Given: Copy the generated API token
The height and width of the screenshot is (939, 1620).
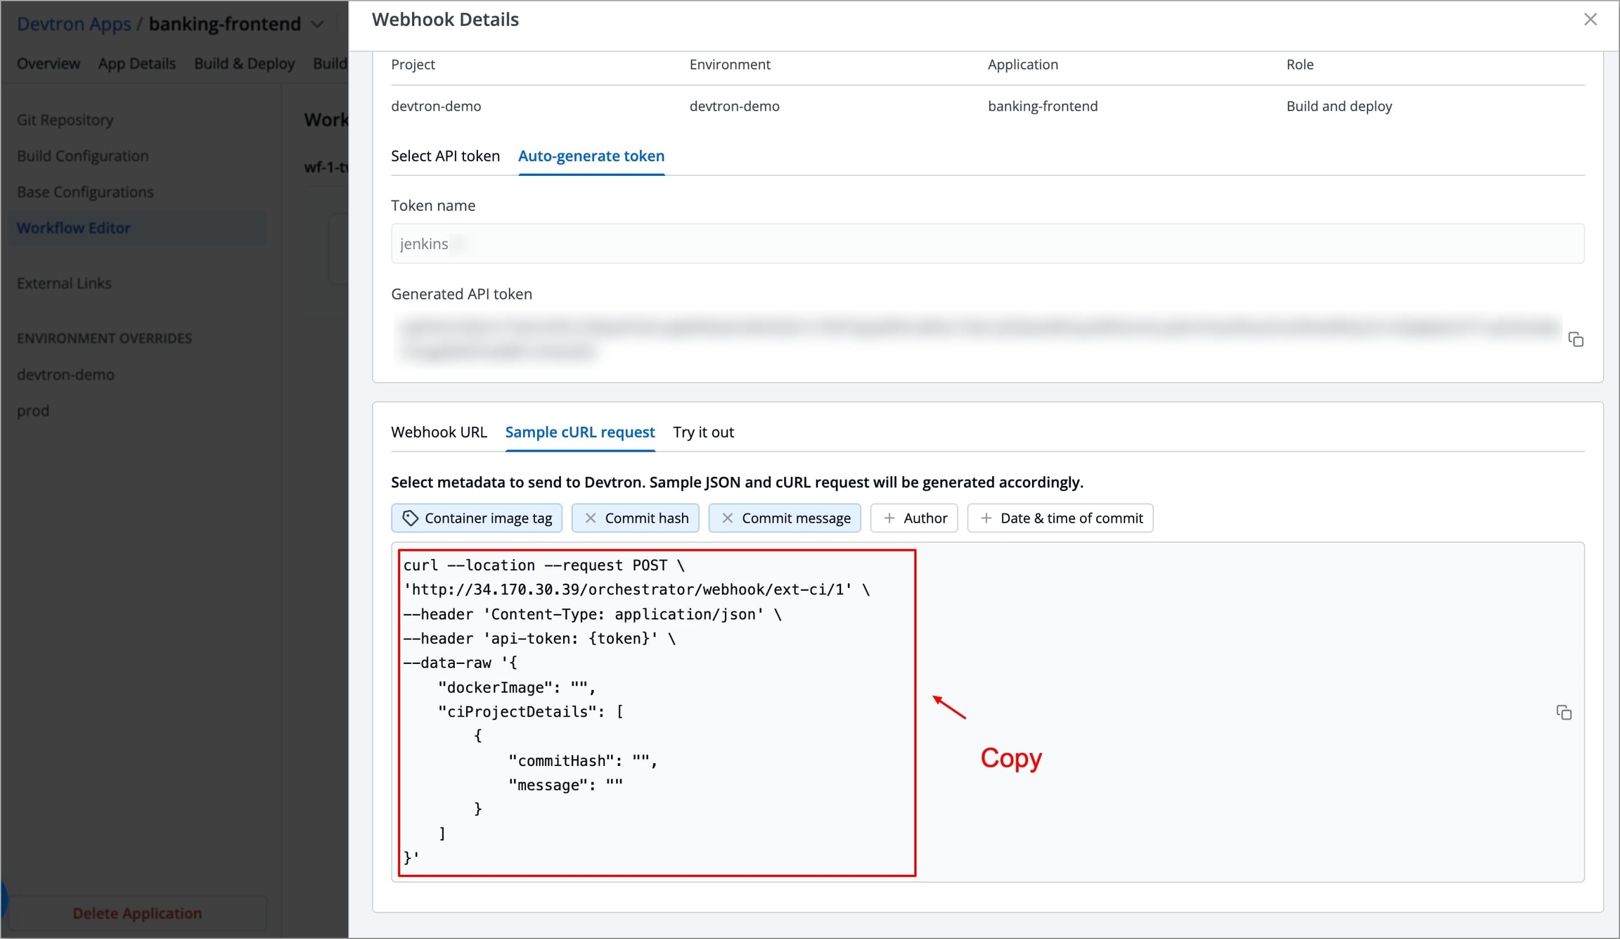Looking at the screenshot, I should (x=1576, y=340).
